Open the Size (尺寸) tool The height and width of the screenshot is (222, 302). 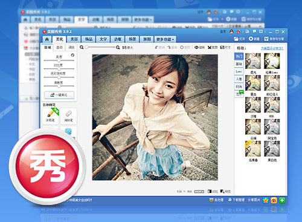[x=225, y=47]
